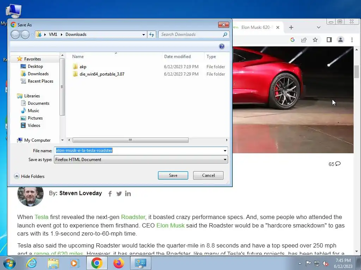Open Chrome three-dot menu

[352, 40]
